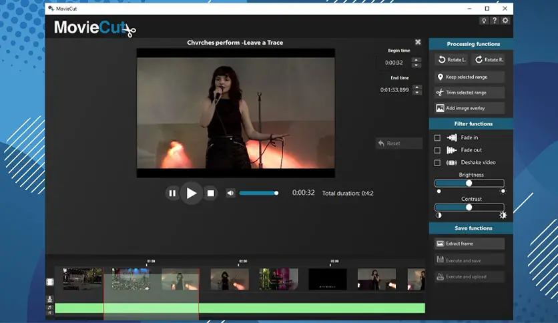Click the low brightness dot icon
The height and width of the screenshot is (323, 558).
point(439,192)
